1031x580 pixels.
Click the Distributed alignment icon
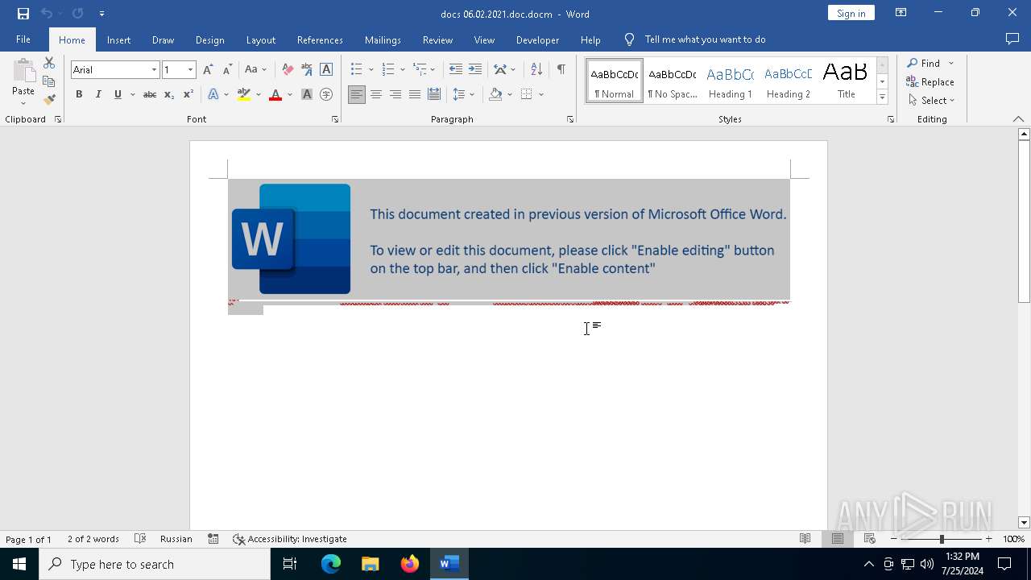pyautogui.click(x=434, y=94)
